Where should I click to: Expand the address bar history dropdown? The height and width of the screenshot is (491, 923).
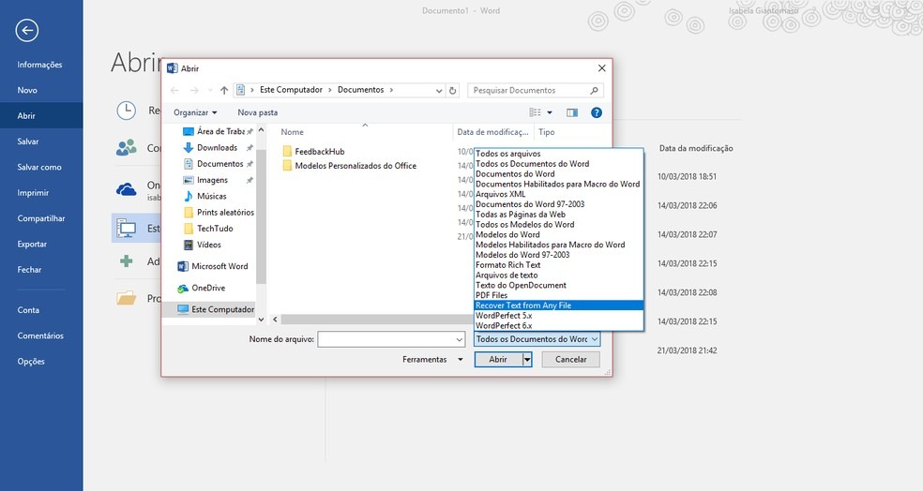click(x=439, y=91)
